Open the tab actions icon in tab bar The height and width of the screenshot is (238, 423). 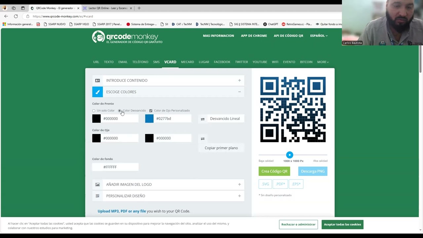(x=23, y=8)
